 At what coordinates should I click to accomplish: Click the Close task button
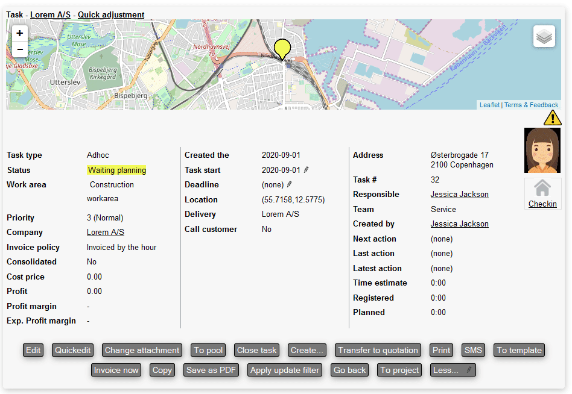(x=256, y=350)
